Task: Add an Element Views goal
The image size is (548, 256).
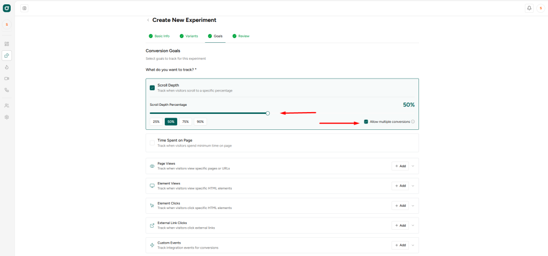Action: (x=400, y=186)
